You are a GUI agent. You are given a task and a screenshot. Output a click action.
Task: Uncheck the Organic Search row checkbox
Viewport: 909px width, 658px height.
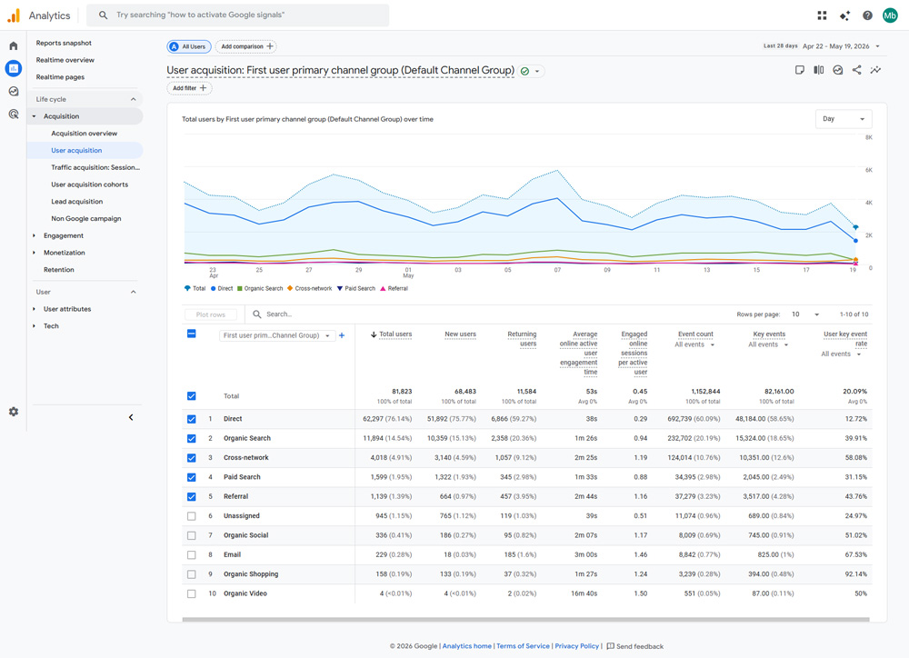pos(191,439)
